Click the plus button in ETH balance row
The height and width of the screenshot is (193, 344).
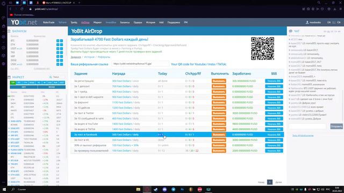(58, 44)
